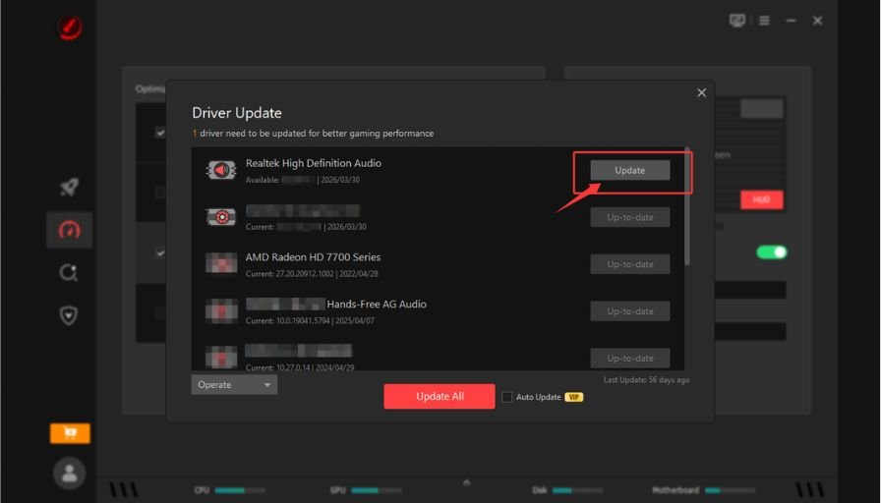Click the Hands-Free AG Audio driver icon
881x503 pixels.
tap(221, 310)
